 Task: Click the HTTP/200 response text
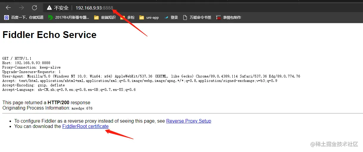(x=58, y=102)
